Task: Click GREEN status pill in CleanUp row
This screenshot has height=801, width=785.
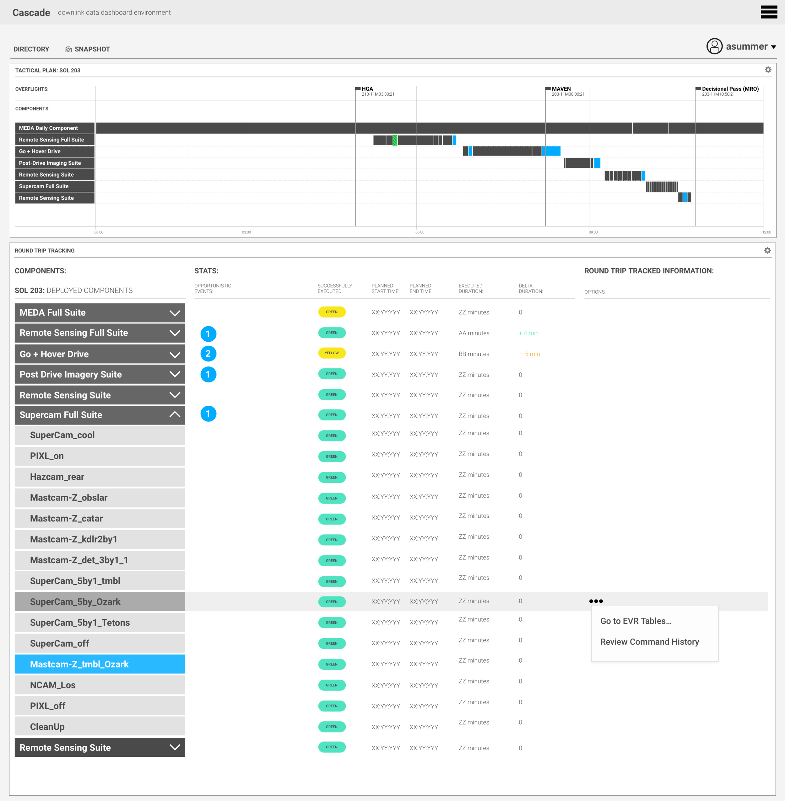Action: 332,727
